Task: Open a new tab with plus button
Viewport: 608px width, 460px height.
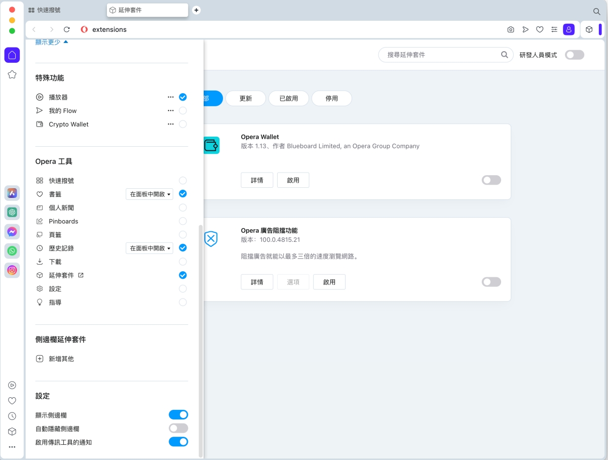Action: point(197,10)
